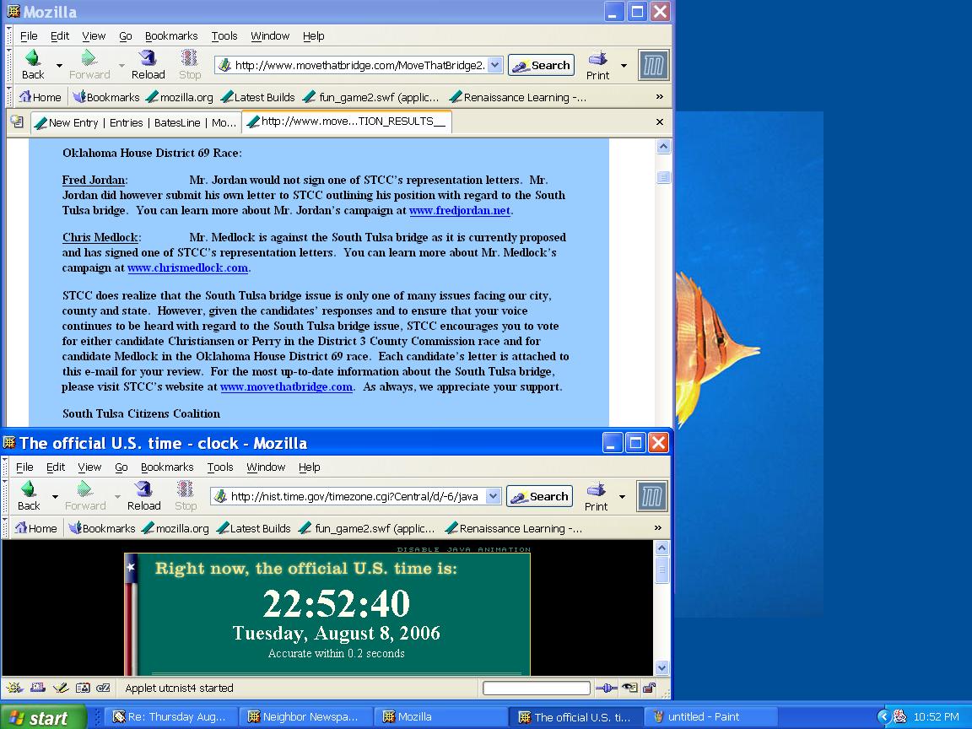Click scroll-down arrow in U.S. time window
The width and height of the screenshot is (972, 729).
point(661,667)
